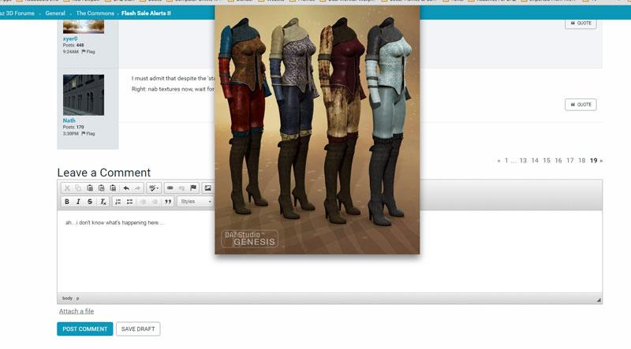Select the p element in editor path
The width and height of the screenshot is (631, 349).
point(77,299)
